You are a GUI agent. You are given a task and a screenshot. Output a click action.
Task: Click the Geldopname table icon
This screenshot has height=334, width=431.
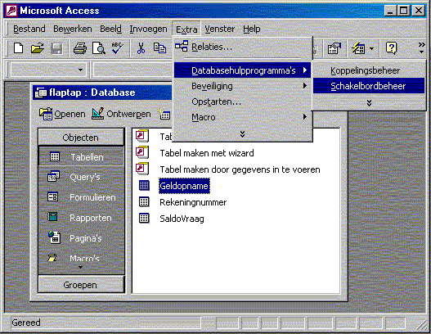coord(144,186)
